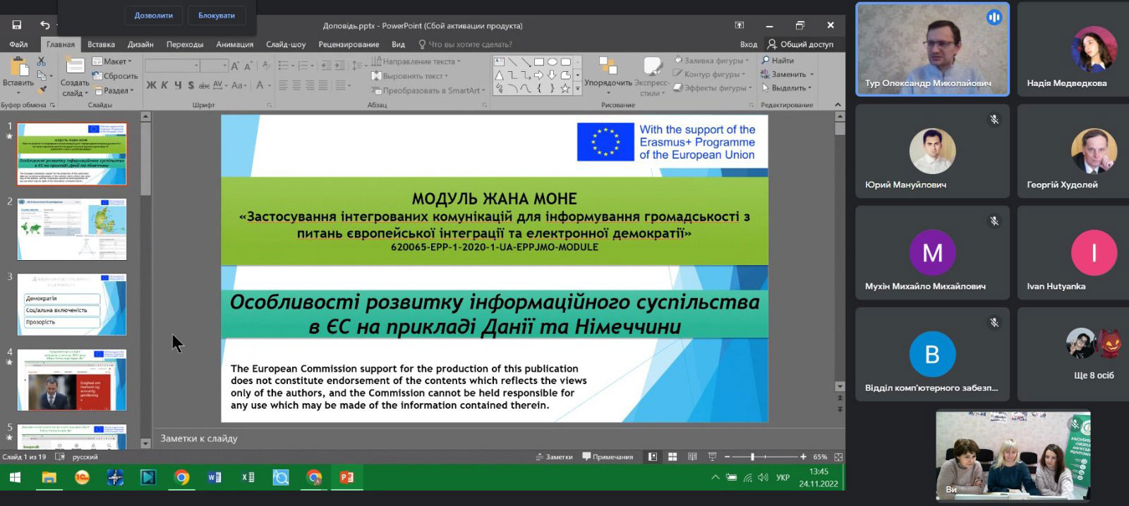This screenshot has width=1129, height=506.
Task: Expand the shapes gallery more arrow
Action: point(578,89)
